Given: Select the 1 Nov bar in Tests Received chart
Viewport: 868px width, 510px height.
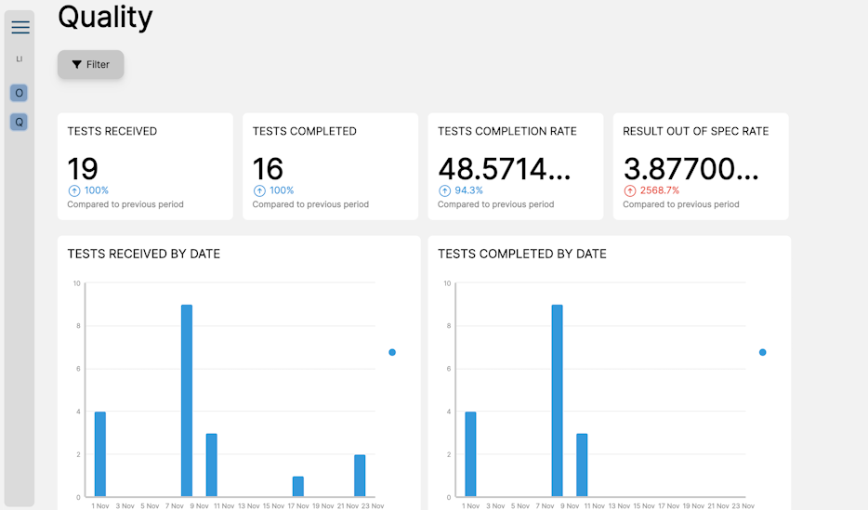Looking at the screenshot, I should tap(100, 454).
